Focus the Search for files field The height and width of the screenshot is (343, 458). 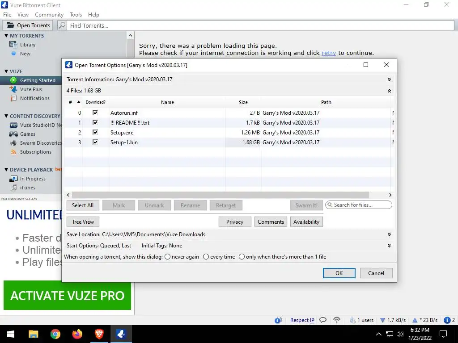[359, 205]
